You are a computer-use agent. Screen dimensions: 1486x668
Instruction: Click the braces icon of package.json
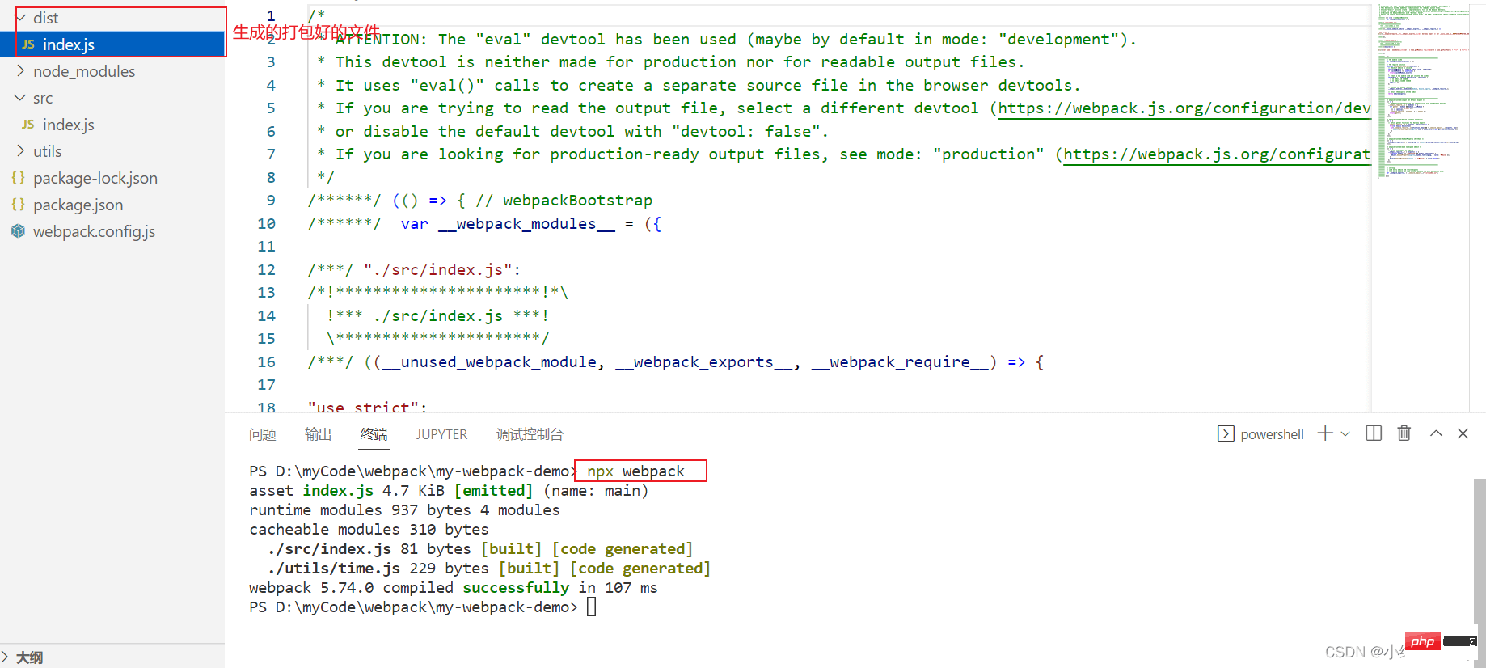[18, 205]
